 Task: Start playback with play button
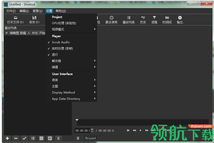[x=141, y=130]
